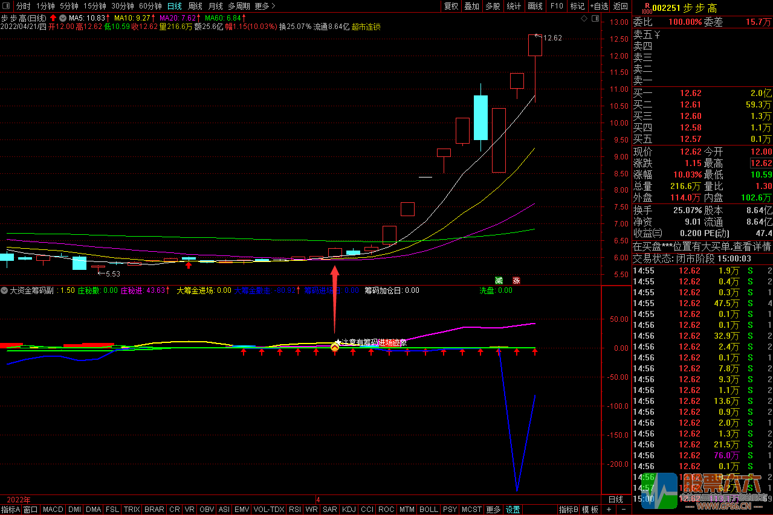773x515 pixels.
Task: Select the TRIX indicator
Action: coord(132,510)
